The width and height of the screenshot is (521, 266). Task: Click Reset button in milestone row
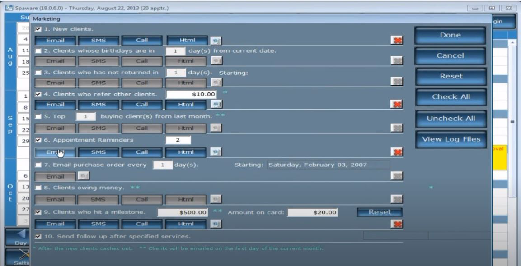pyautogui.click(x=380, y=212)
